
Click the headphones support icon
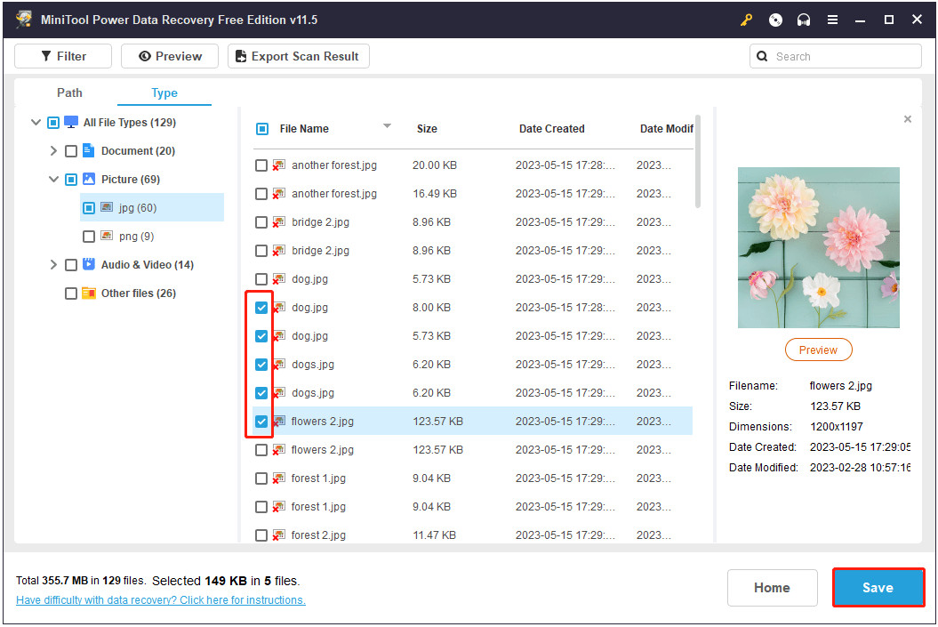[804, 20]
